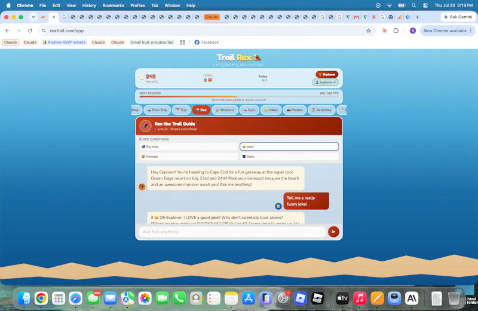The width and height of the screenshot is (478, 311).
Task: Send the message with the arrow button
Action: click(333, 231)
